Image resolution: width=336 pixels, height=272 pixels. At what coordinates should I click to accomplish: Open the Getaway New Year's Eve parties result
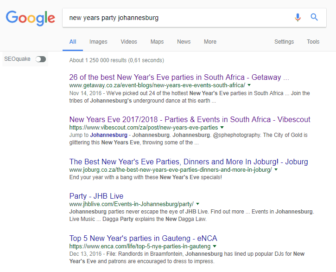(x=179, y=77)
